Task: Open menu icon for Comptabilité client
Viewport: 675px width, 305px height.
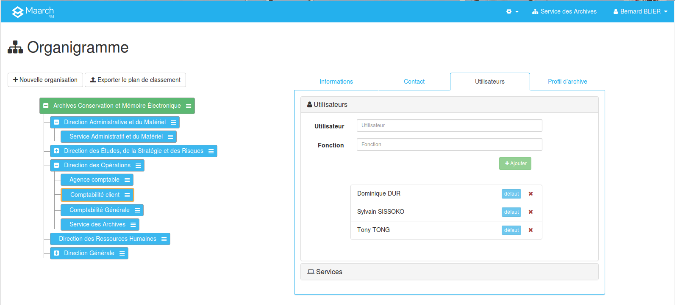Action: click(127, 195)
